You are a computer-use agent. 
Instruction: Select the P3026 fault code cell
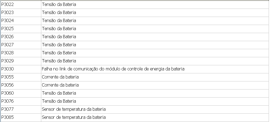(8, 37)
